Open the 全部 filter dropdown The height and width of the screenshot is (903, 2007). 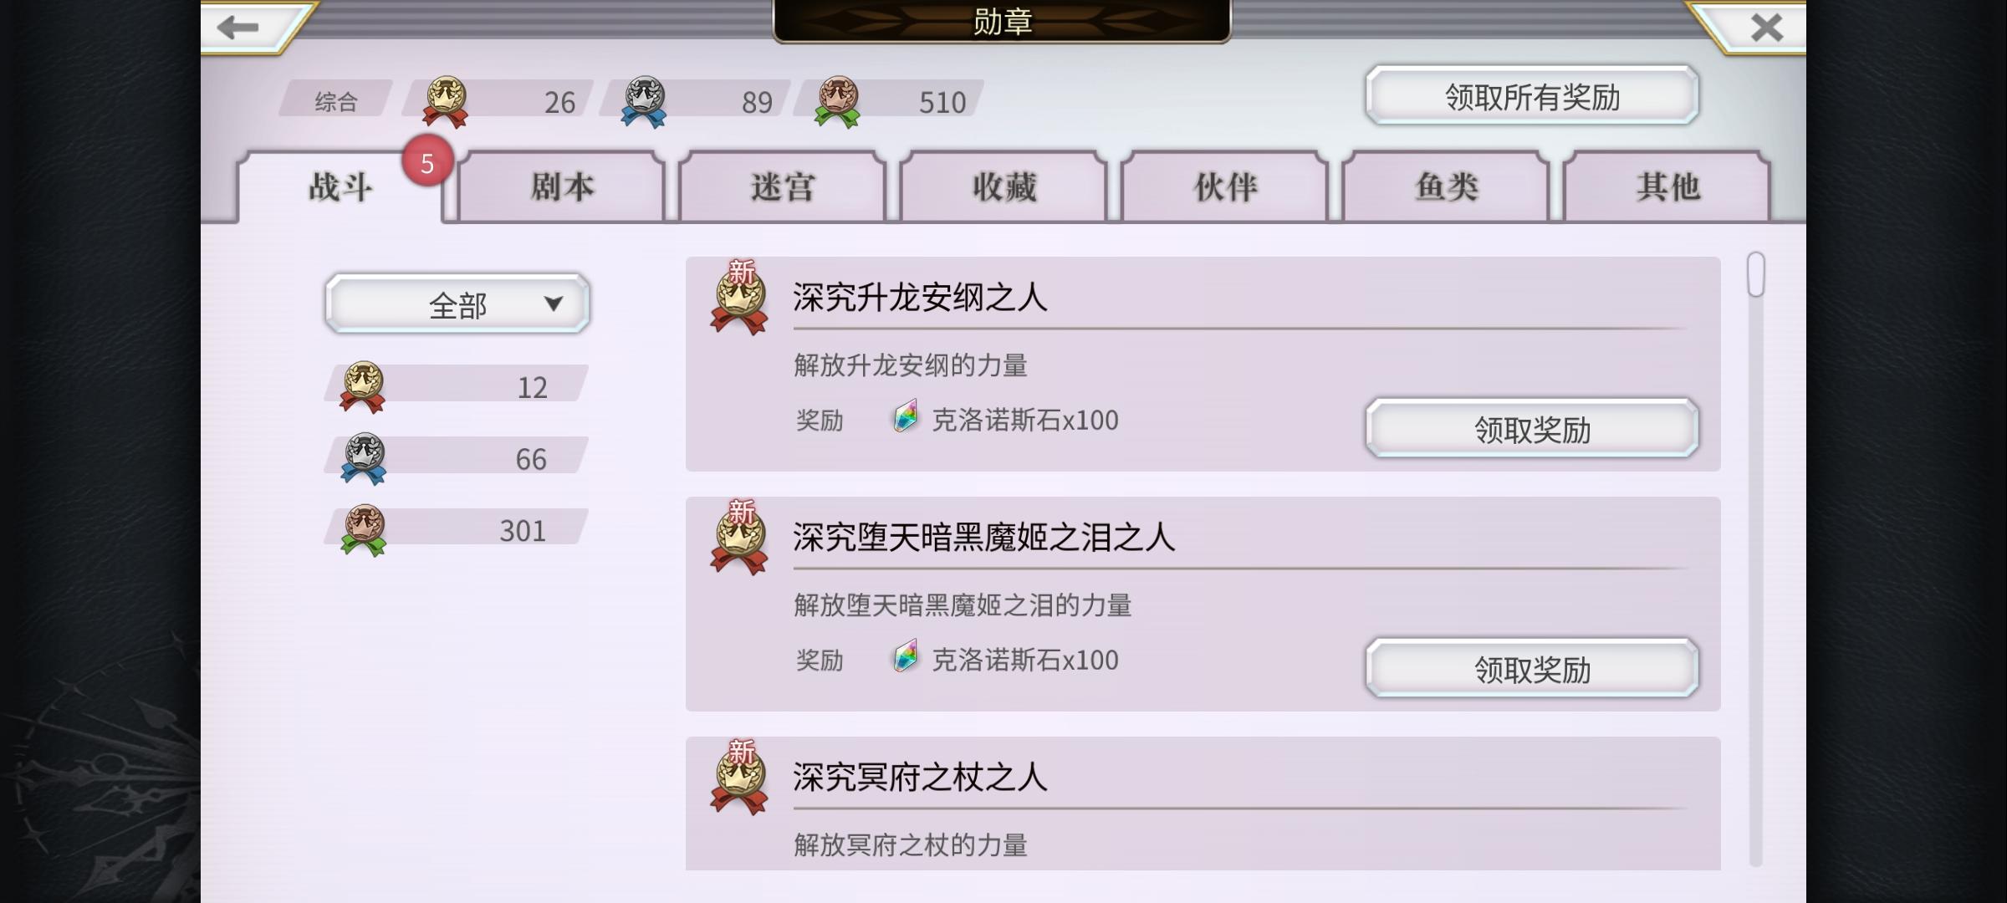click(x=457, y=304)
